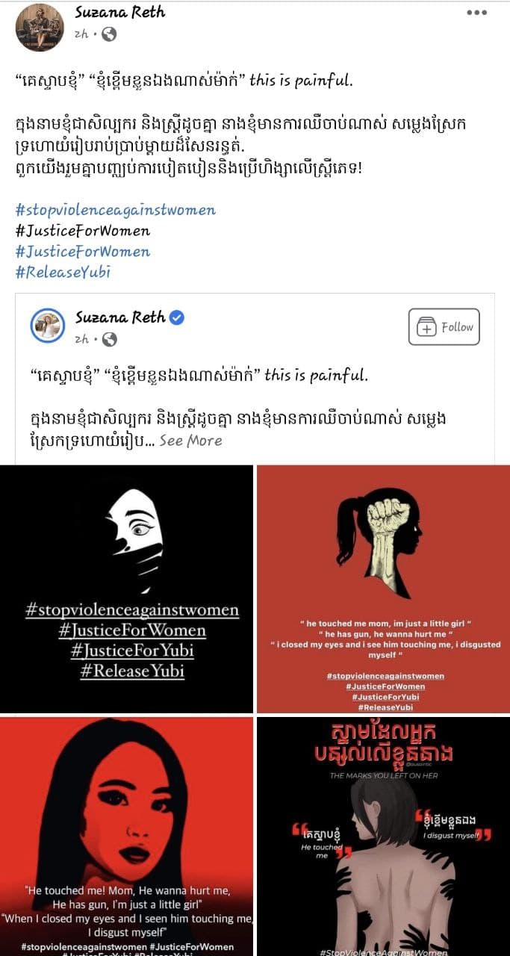Expand shared post text with See More
Viewport: 510px width, 956px height.
pos(190,441)
